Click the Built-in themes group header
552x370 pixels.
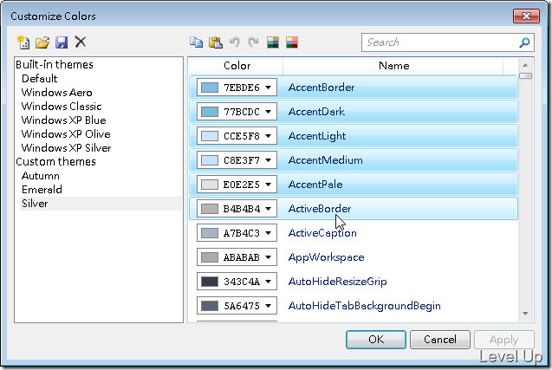point(55,64)
